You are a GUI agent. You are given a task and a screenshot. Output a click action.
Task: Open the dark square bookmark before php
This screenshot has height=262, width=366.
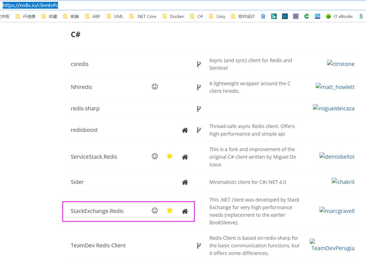click(x=285, y=16)
